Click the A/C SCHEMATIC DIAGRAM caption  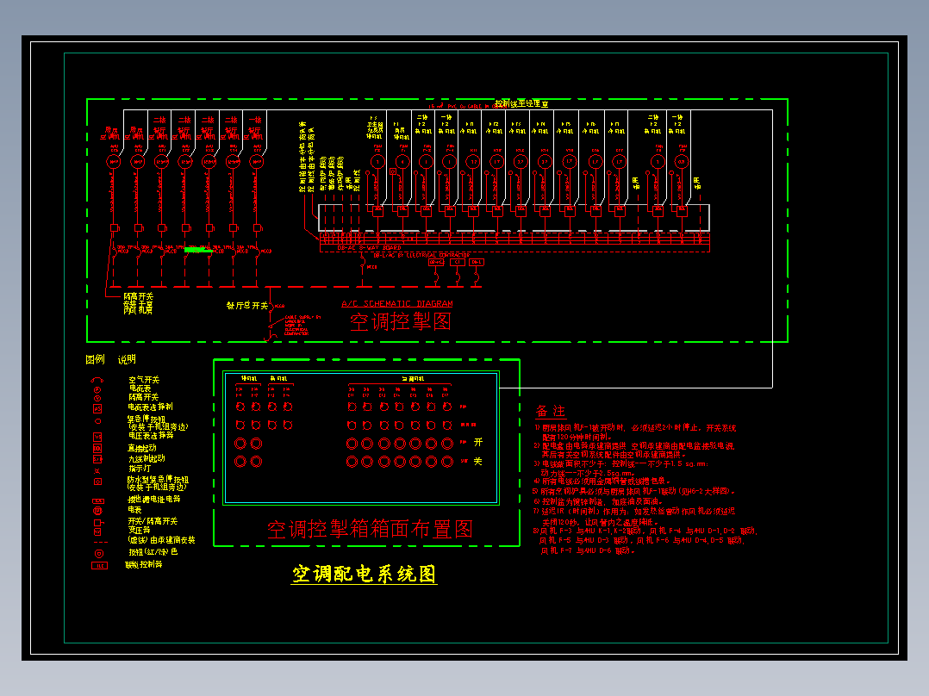point(397,303)
